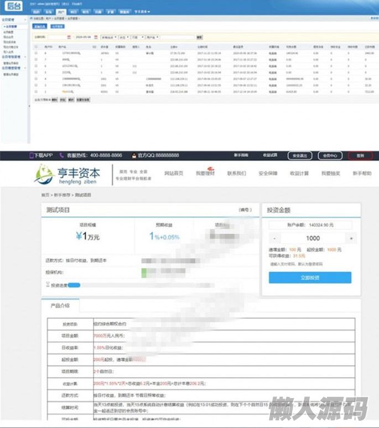Check the row with balance 140324.90
The height and width of the screenshot is (428, 379).
point(36,53)
